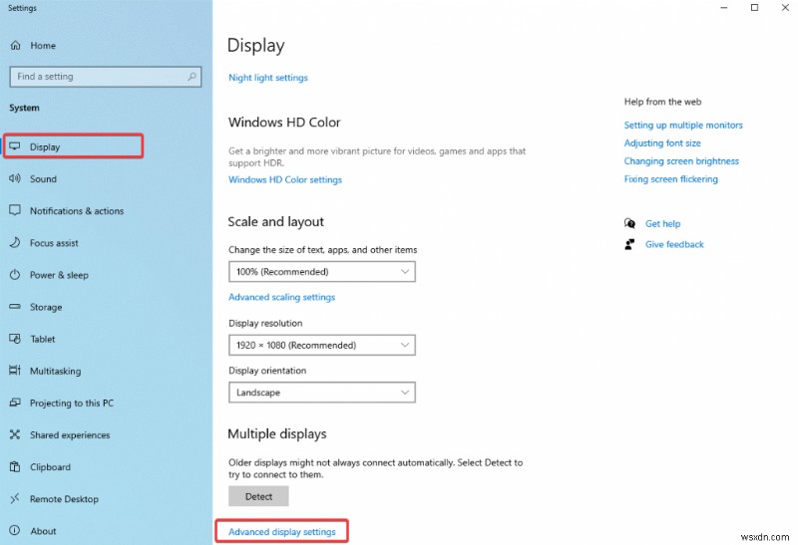Viewport: 798px width, 545px height.
Task: Select the About settings page
Action: [43, 531]
